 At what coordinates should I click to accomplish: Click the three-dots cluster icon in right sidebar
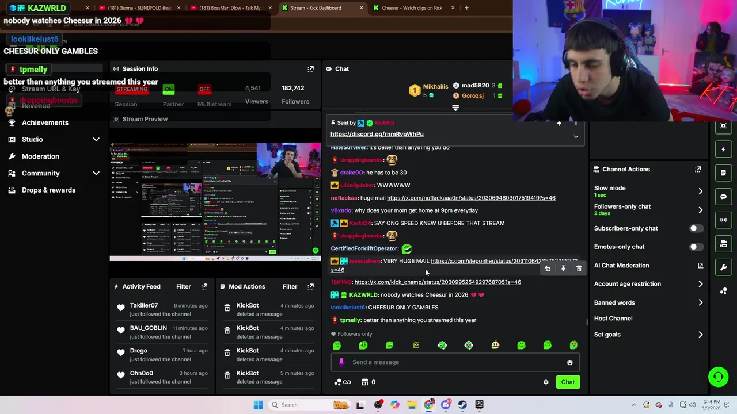coord(724,291)
